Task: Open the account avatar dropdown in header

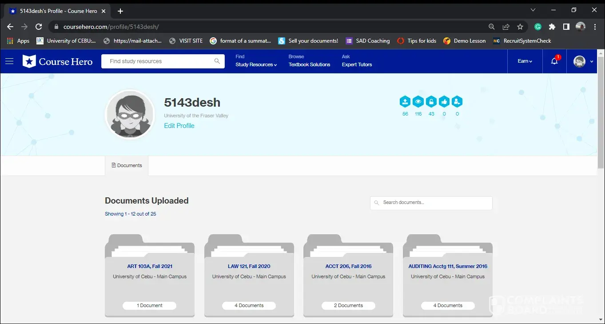Action: [x=583, y=61]
